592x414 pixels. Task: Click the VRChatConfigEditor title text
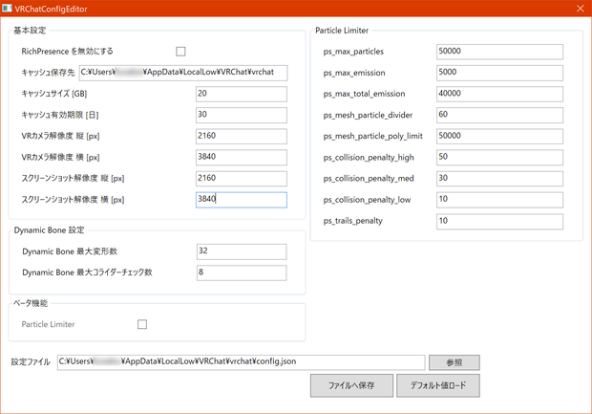coord(51,9)
